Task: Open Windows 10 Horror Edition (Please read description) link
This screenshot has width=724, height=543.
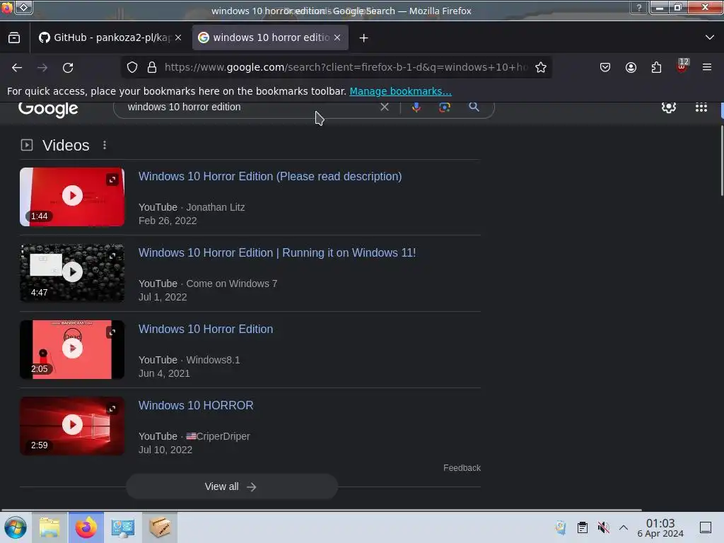Action: pyautogui.click(x=270, y=176)
